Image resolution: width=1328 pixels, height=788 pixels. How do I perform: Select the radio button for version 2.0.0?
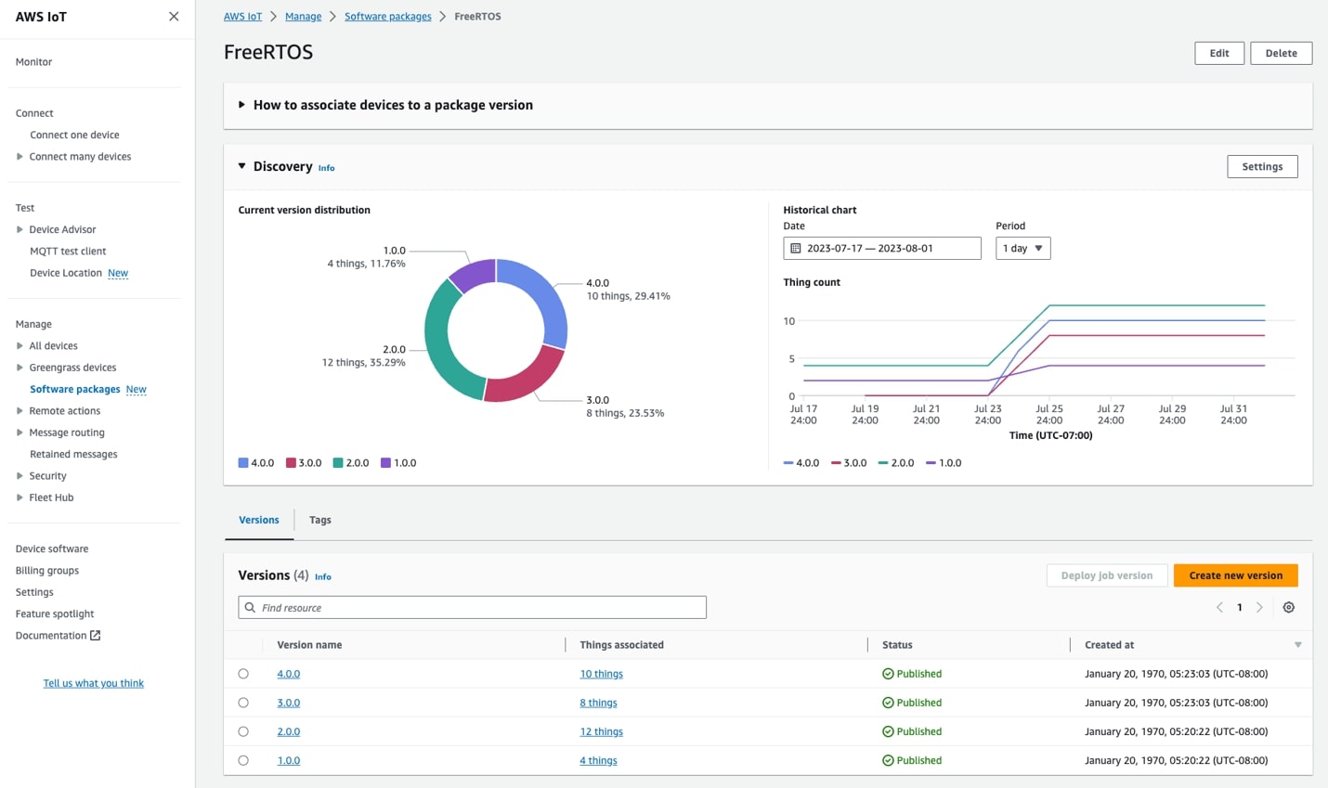tap(243, 731)
